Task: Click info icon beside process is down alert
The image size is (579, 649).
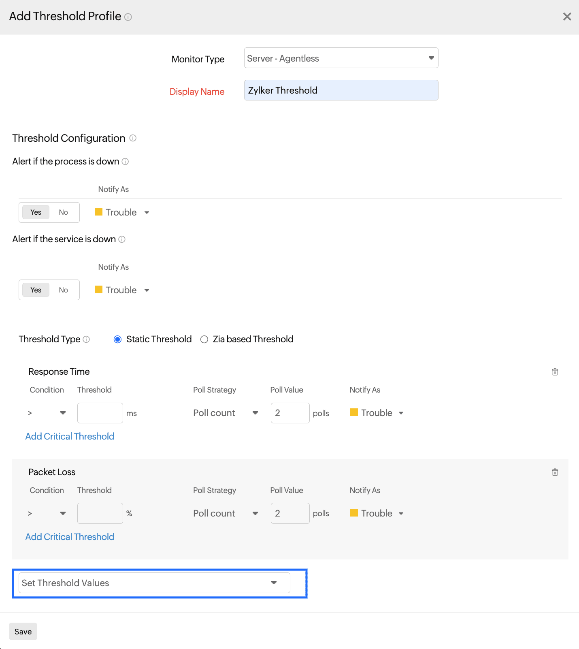Action: coord(125,162)
